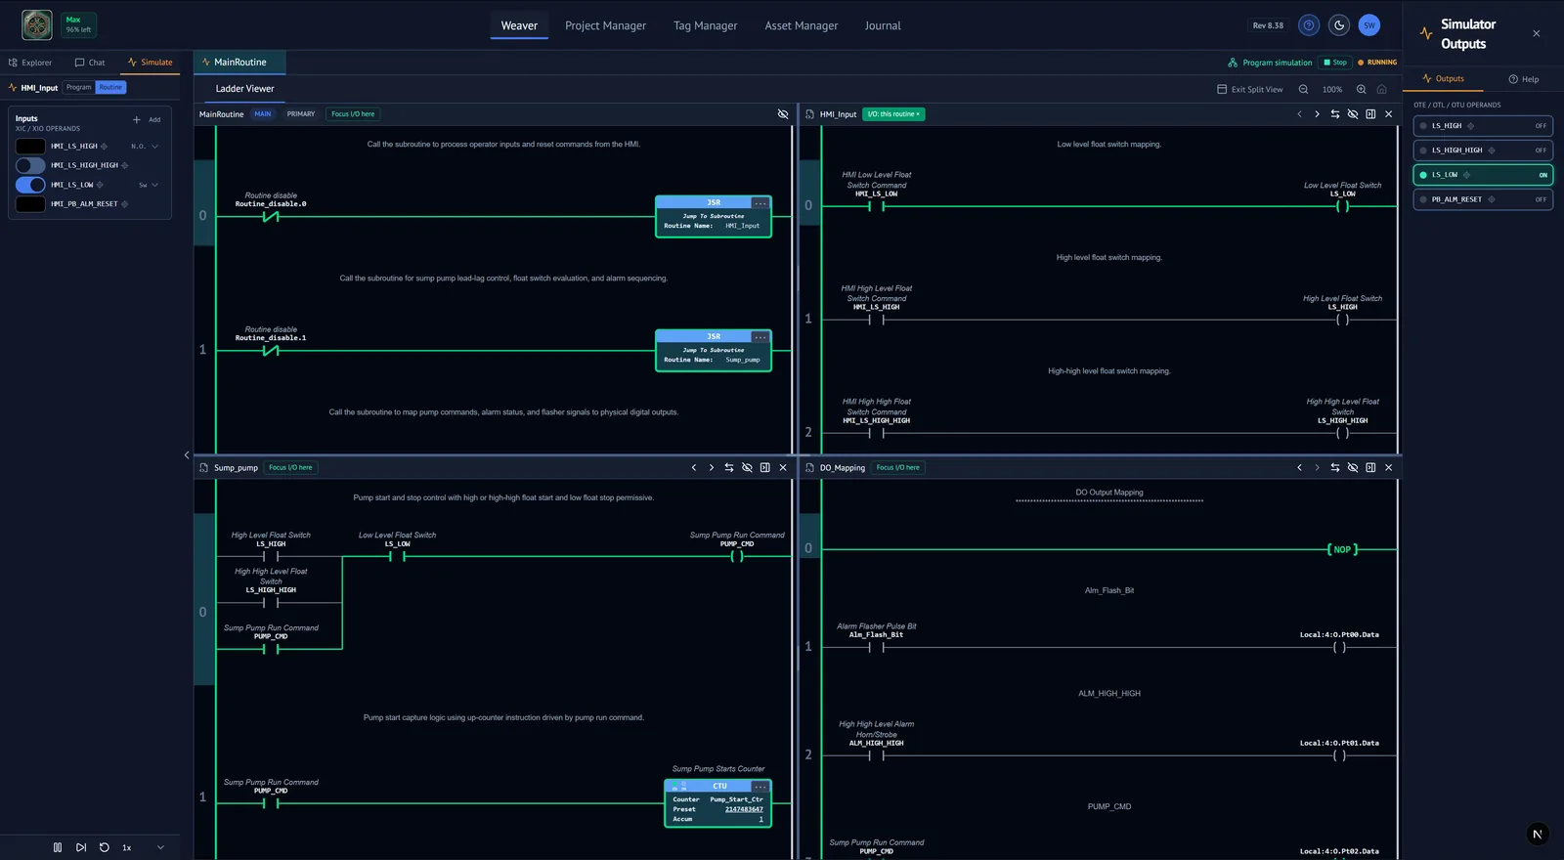This screenshot has width=1564, height=860.
Task: Collapse the left sidebar panel
Action: pyautogui.click(x=187, y=454)
